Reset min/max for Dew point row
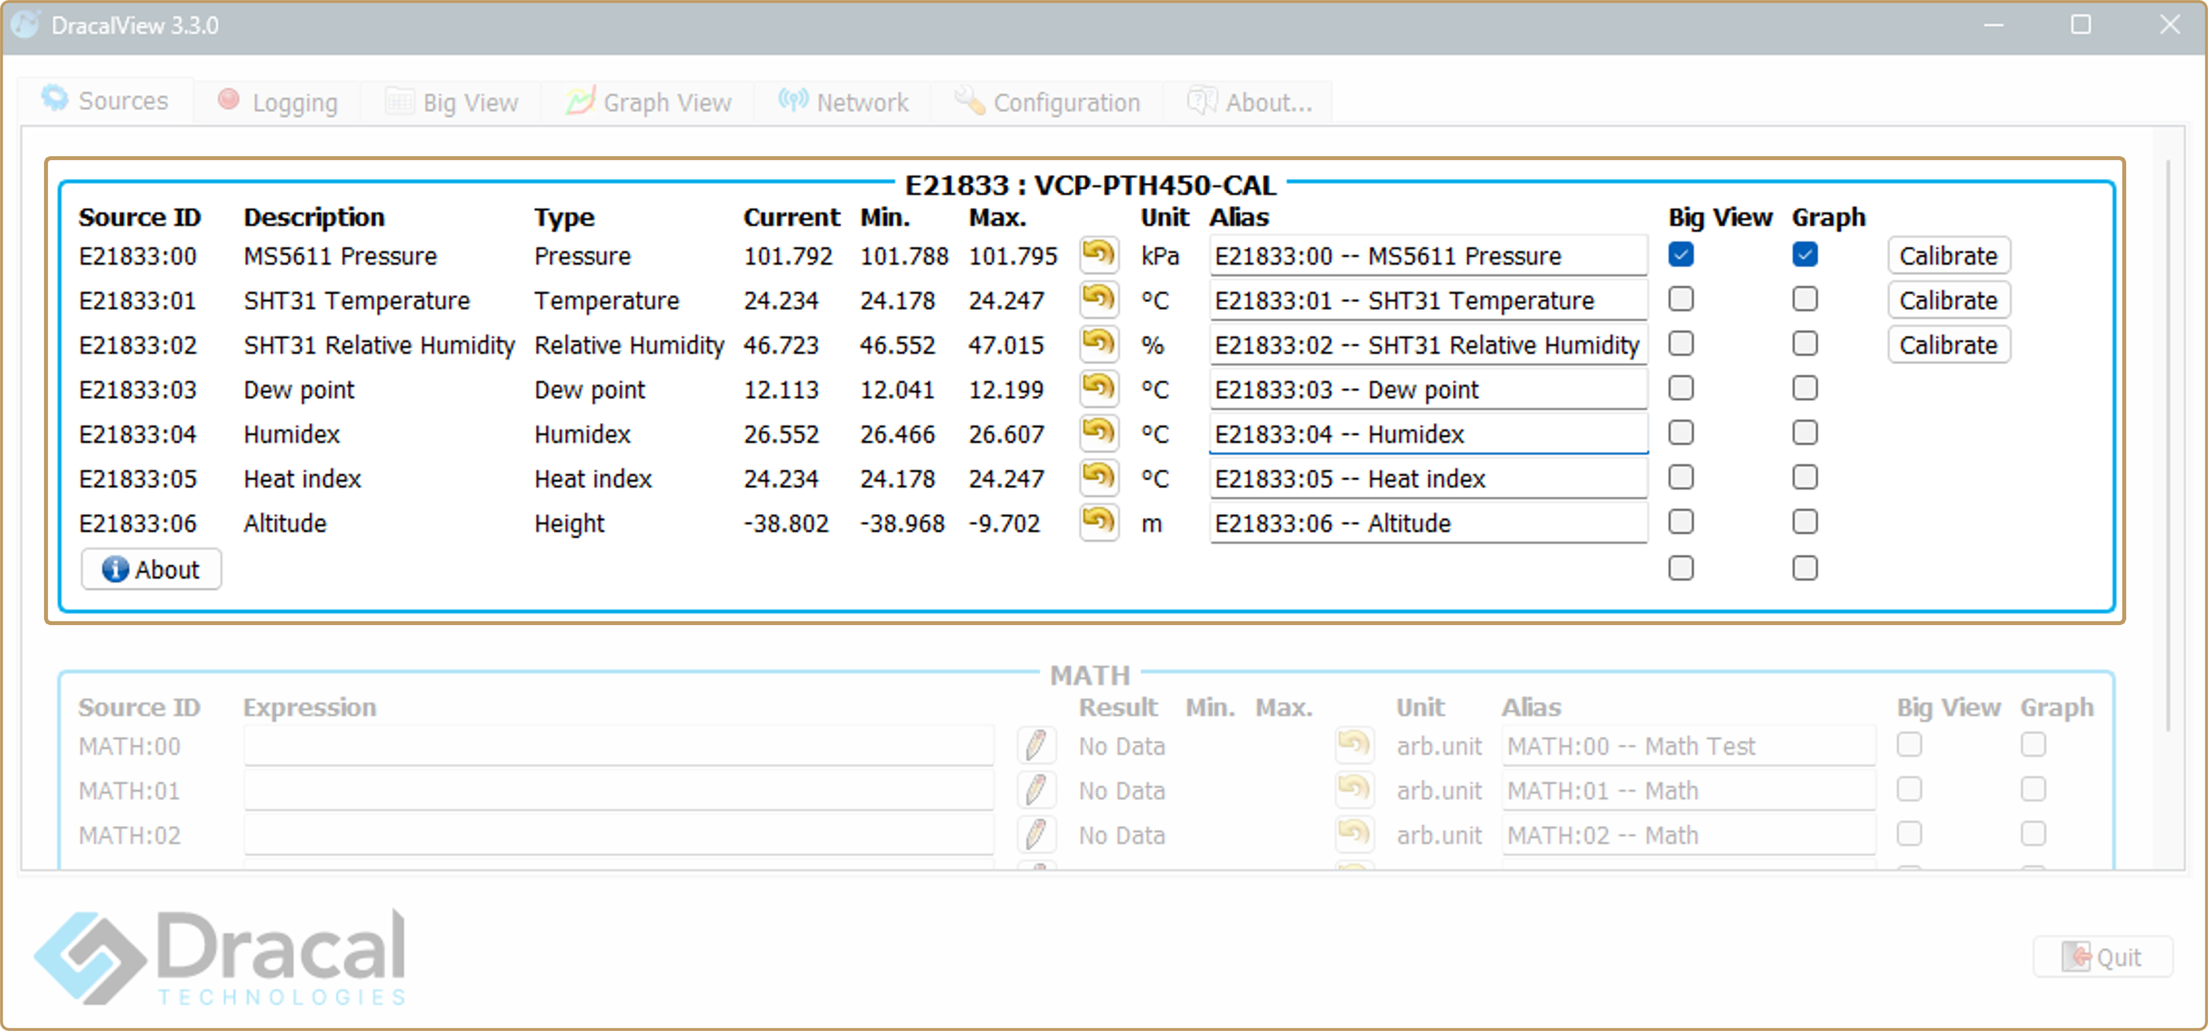The image size is (2208, 1031). [1098, 389]
